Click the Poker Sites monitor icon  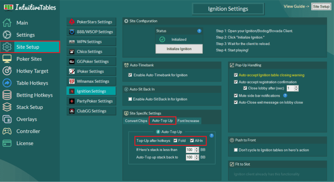click(x=7, y=59)
